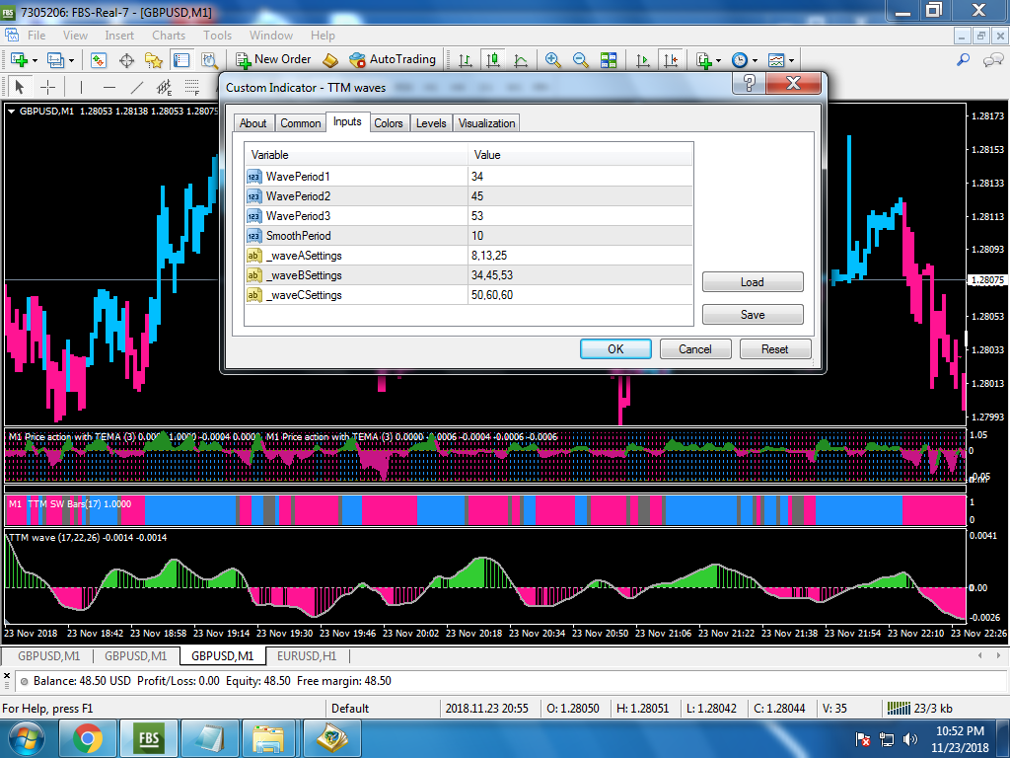Open the Insert menu

(119, 36)
